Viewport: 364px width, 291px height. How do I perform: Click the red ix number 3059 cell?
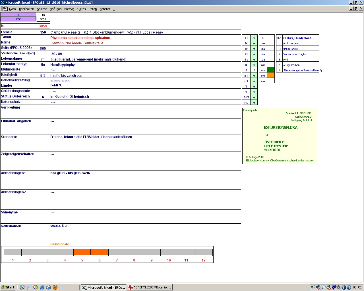tap(43, 26)
